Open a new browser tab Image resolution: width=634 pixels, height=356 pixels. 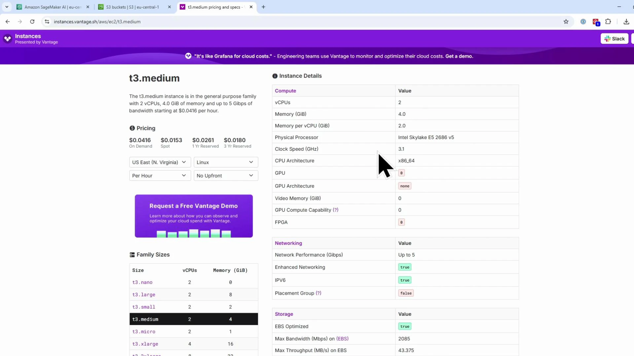point(263,7)
